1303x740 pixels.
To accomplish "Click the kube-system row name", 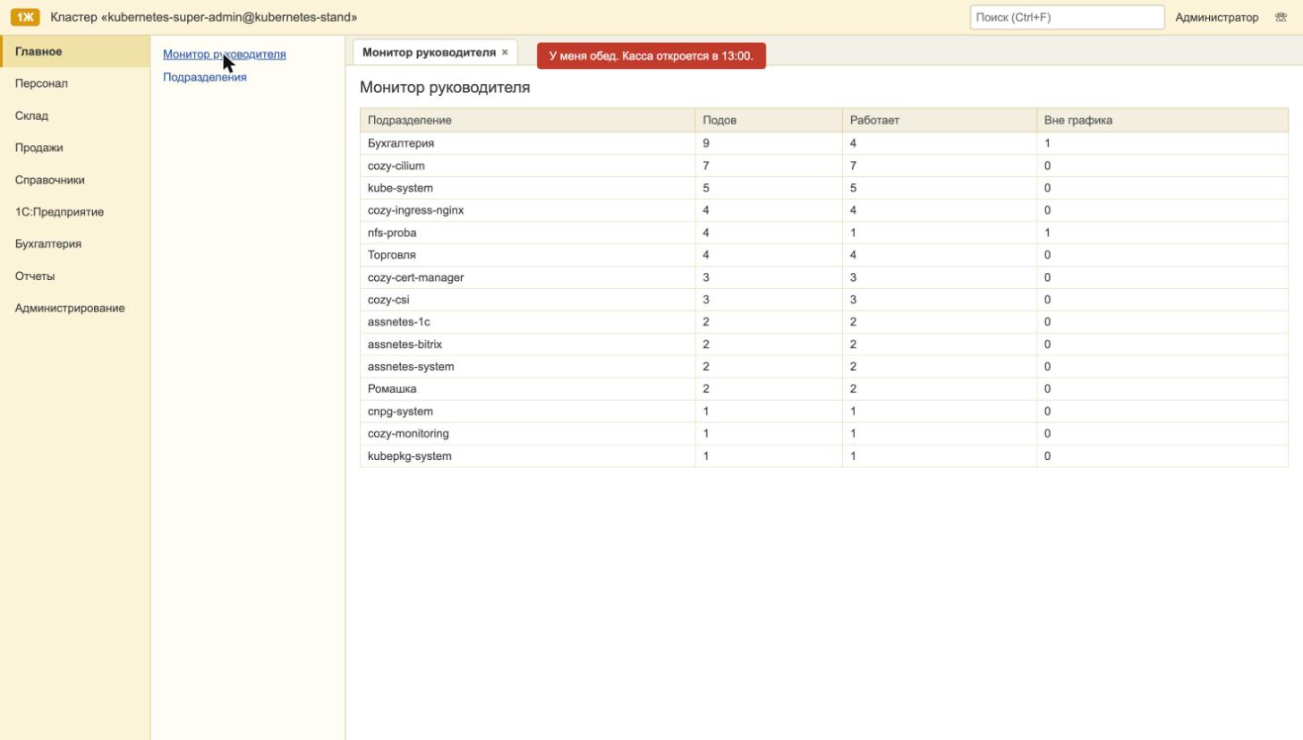I will (x=400, y=188).
